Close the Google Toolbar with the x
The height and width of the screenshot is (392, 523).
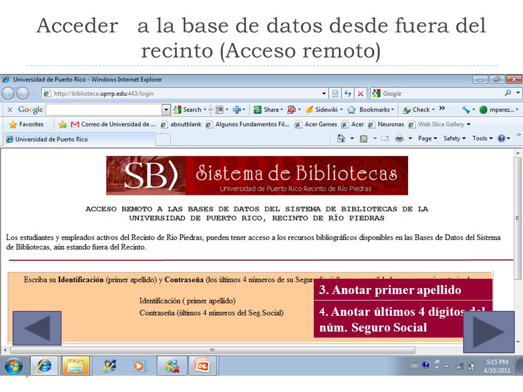tap(10, 109)
